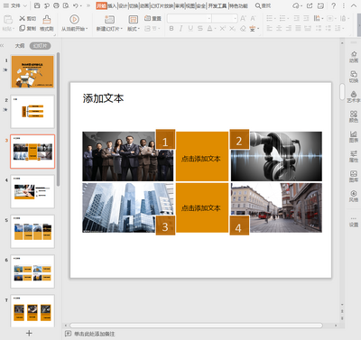Click the orange number 4 square on slide
361x340 pixels.
tap(239, 225)
